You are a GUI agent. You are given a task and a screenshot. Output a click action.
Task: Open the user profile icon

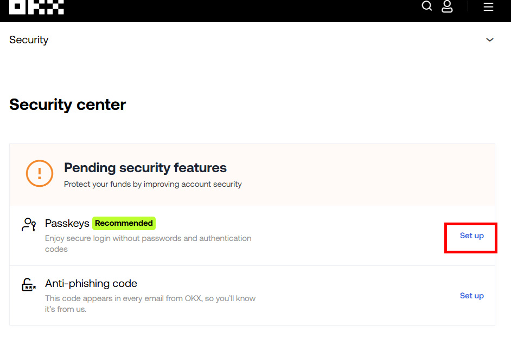[447, 6]
